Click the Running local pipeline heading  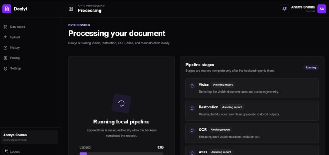tap(121, 122)
